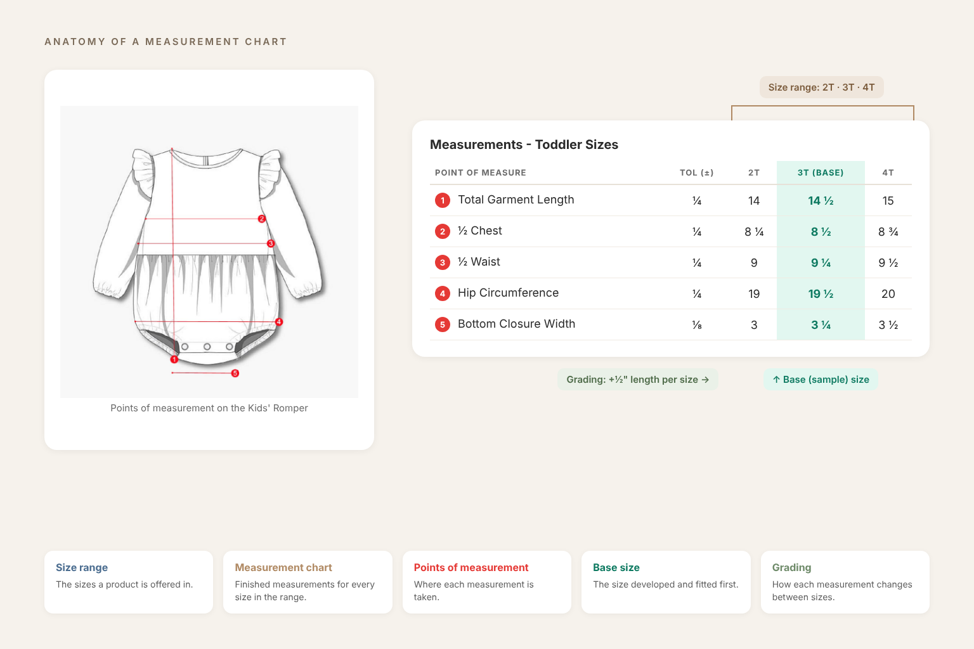Image resolution: width=974 pixels, height=649 pixels.
Task: Select the '2T' column header
Action: pyautogui.click(x=754, y=172)
